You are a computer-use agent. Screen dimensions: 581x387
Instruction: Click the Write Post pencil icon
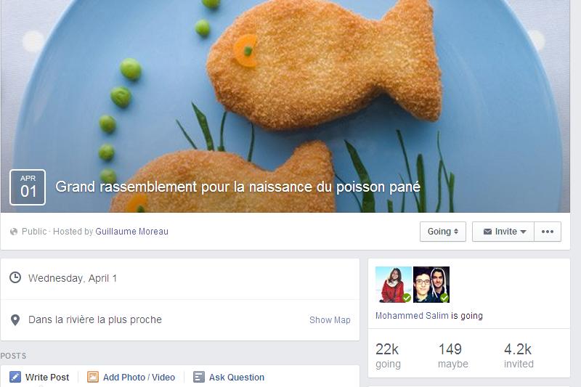[15, 377]
